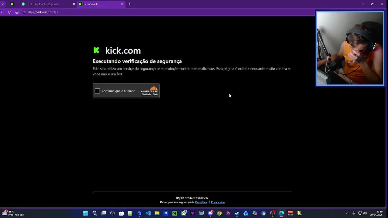The width and height of the screenshot is (388, 218).
Task: Click the webcam overlay thumbnail
Action: pyautogui.click(x=350, y=49)
